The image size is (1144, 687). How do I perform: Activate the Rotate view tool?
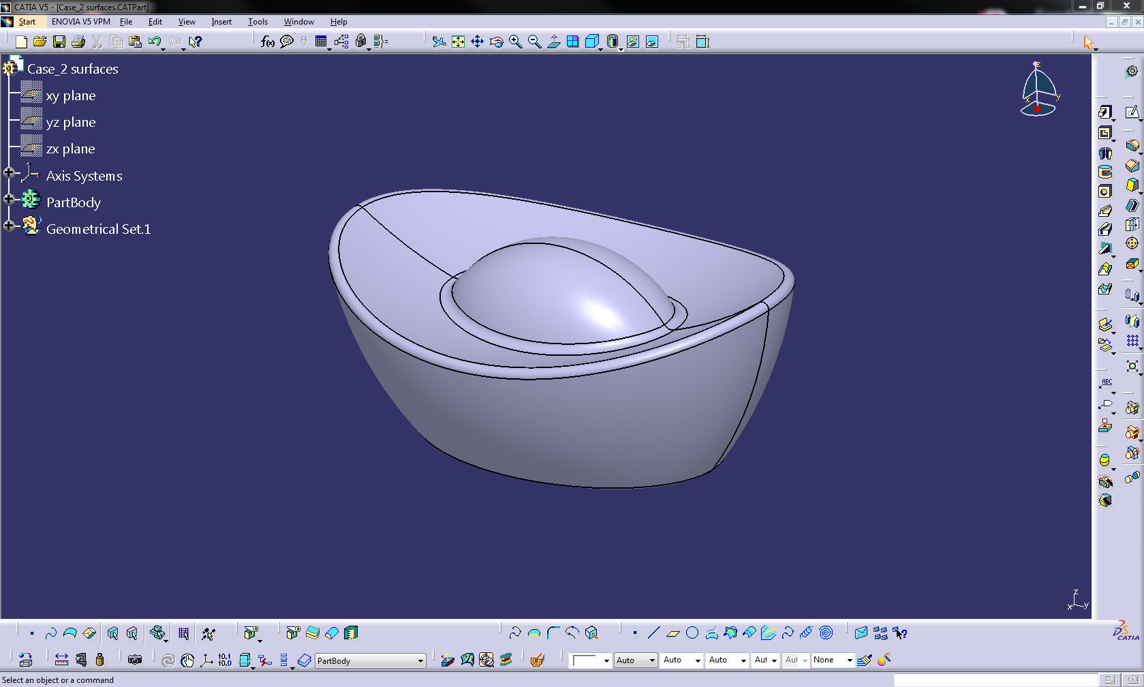(496, 42)
